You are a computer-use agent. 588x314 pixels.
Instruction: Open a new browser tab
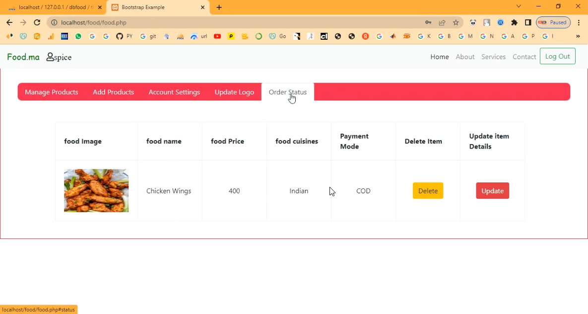[219, 7]
